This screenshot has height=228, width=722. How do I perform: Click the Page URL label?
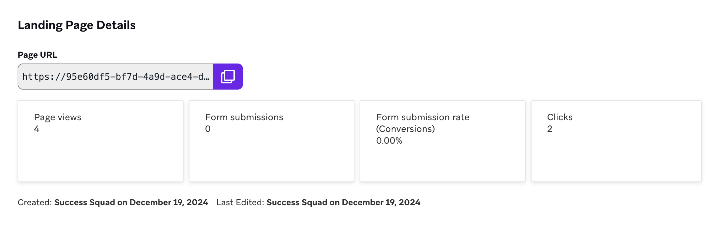[x=37, y=55]
